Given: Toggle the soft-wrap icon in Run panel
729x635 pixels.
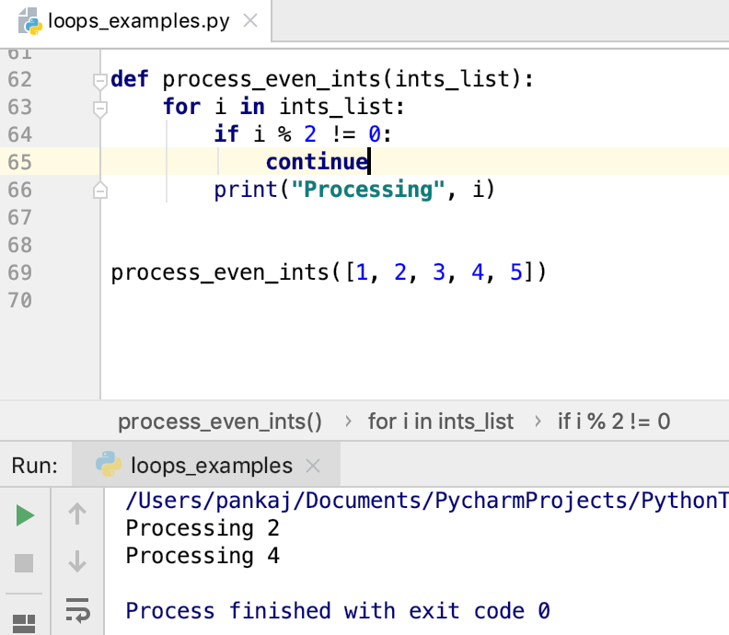Looking at the screenshot, I should click(x=77, y=610).
